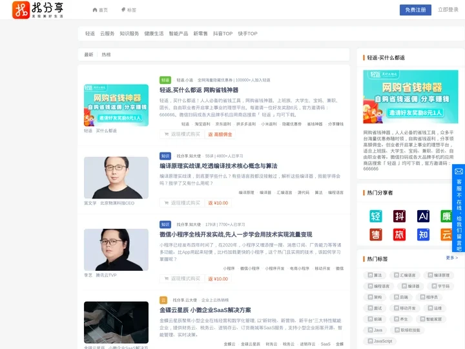Open the customer service message widget
This screenshot has height=349, width=465.
459,208
